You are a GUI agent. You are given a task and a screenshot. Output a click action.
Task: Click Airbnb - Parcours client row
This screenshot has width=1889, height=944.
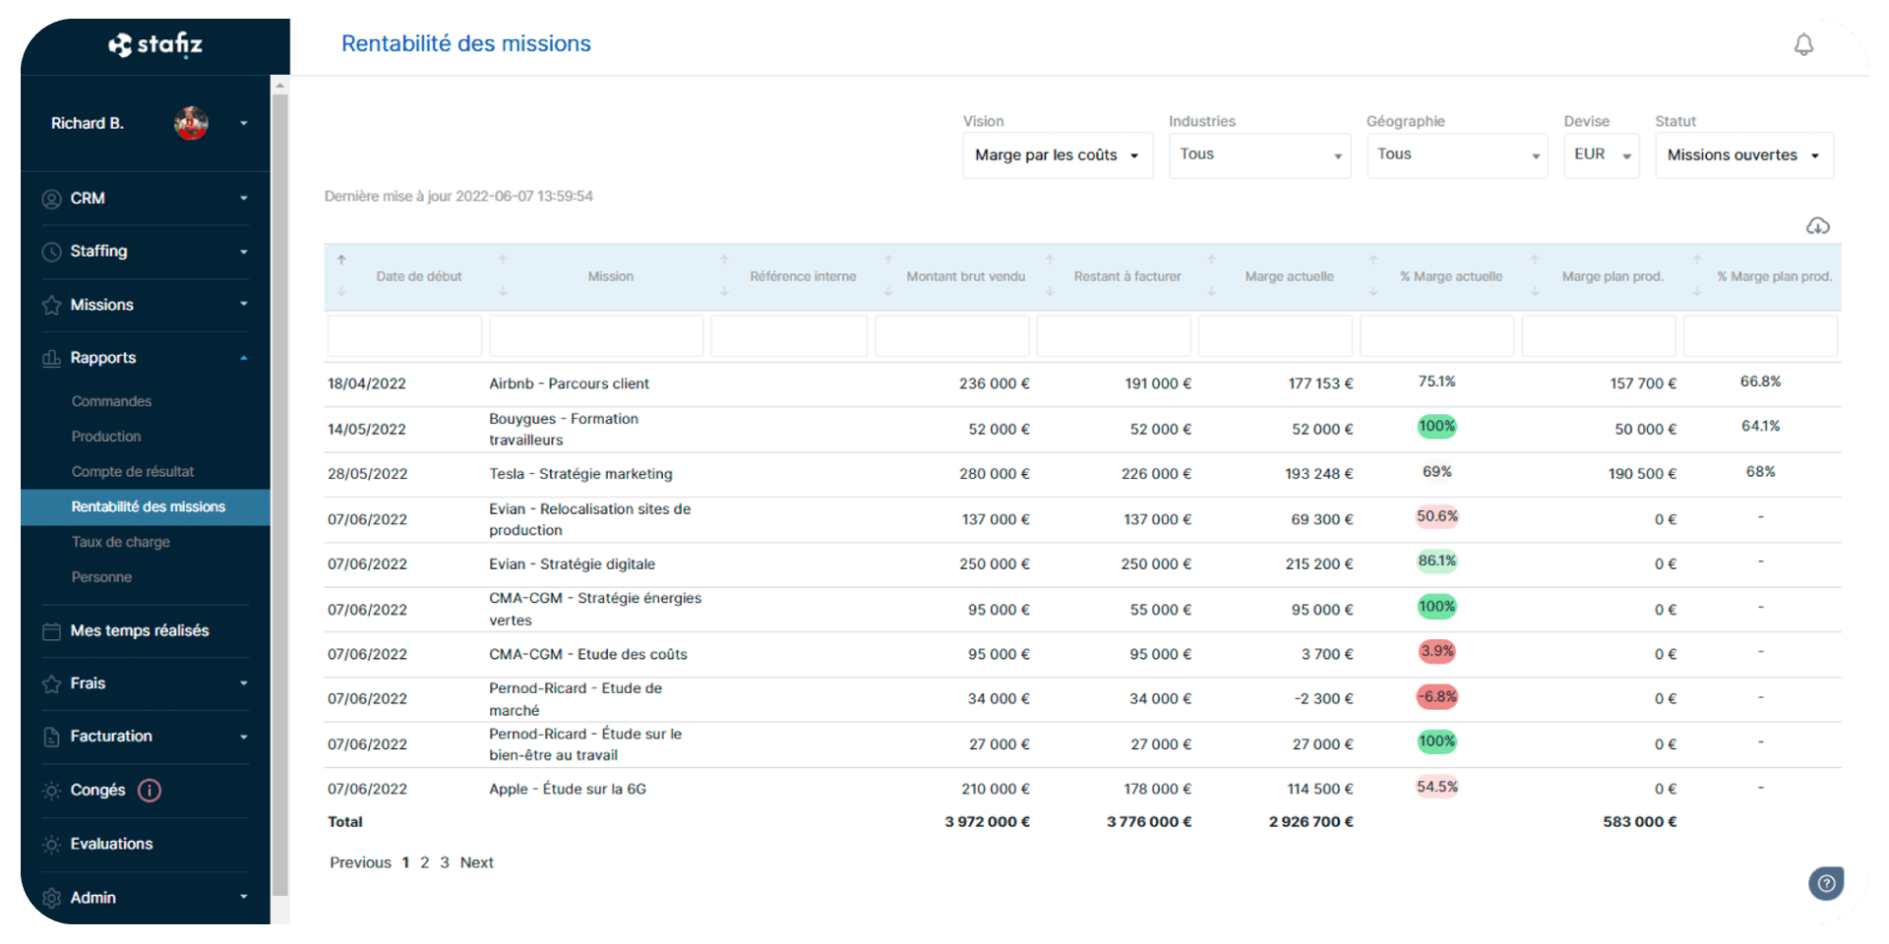[1082, 384]
